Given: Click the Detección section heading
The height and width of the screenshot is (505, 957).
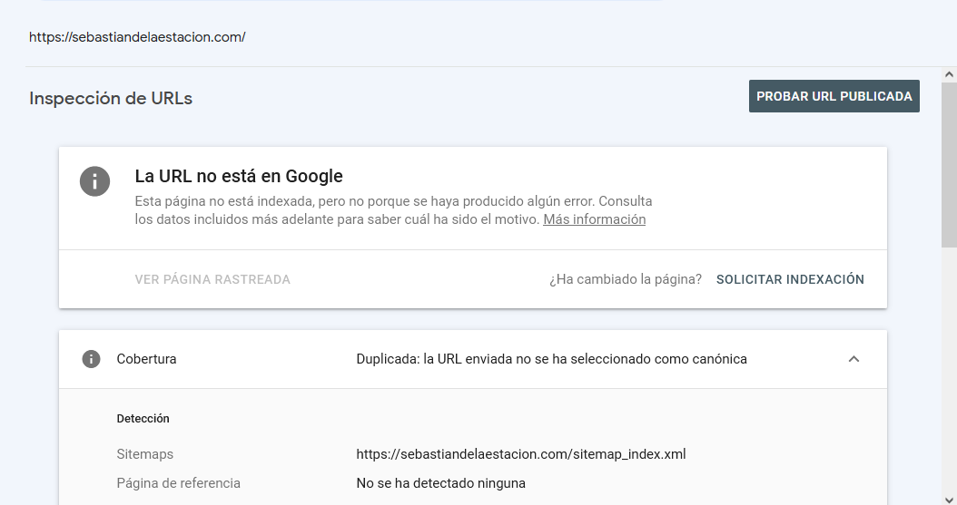Looking at the screenshot, I should (x=143, y=419).
